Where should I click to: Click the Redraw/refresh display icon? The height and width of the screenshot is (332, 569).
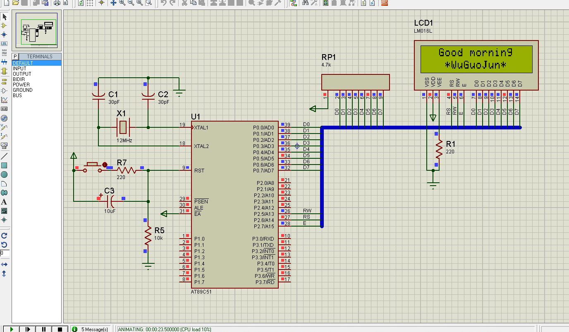point(81,3)
